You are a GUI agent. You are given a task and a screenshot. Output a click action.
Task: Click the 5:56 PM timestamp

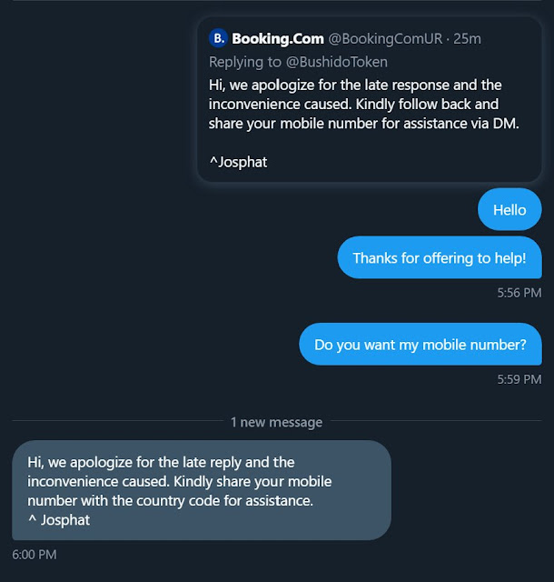pyautogui.click(x=519, y=293)
